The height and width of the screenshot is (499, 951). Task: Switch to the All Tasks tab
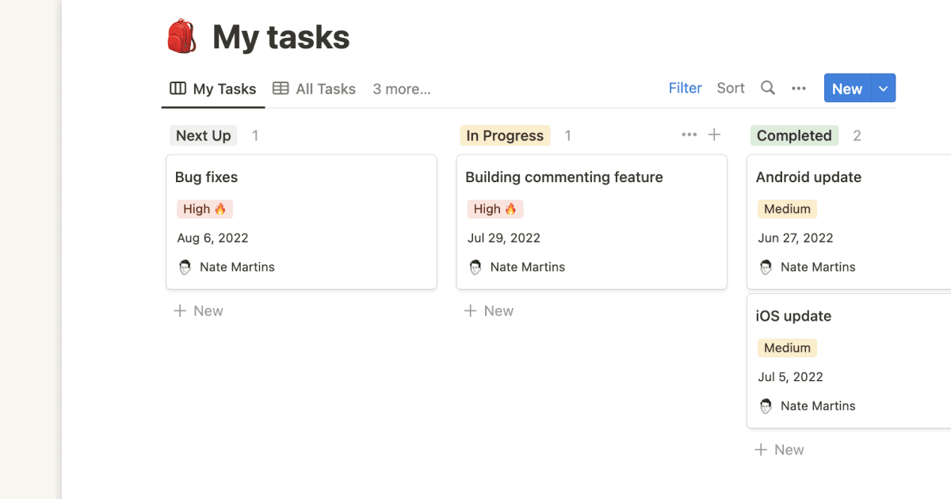click(325, 89)
